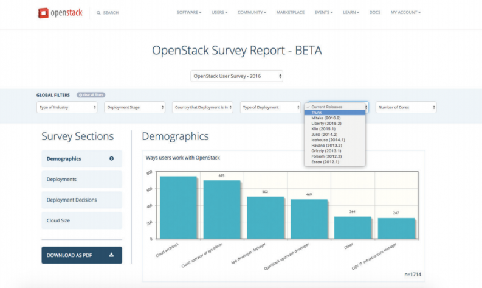Click the 'OpenStack Survey Report - BETA' heading

coord(236,50)
